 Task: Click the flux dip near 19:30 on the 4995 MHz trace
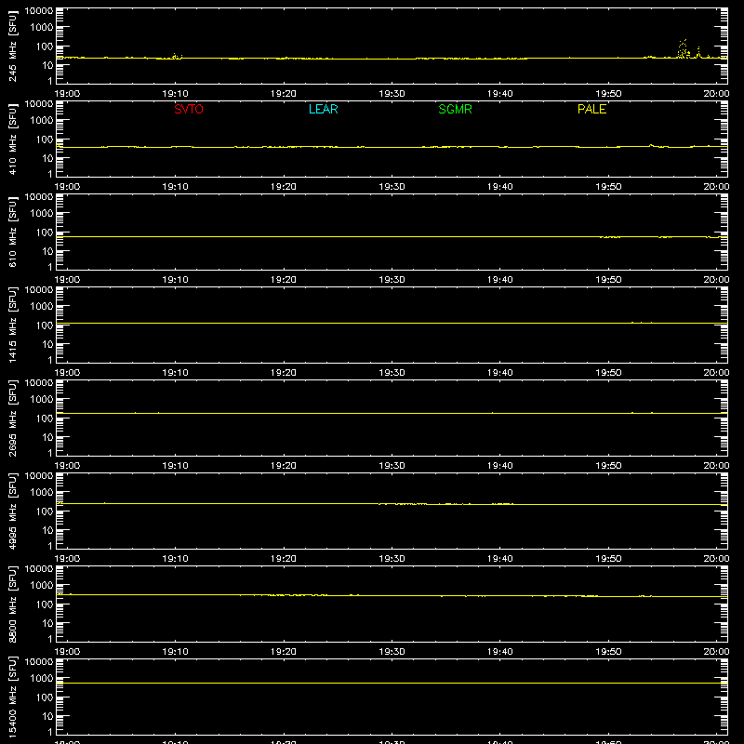[x=403, y=504]
